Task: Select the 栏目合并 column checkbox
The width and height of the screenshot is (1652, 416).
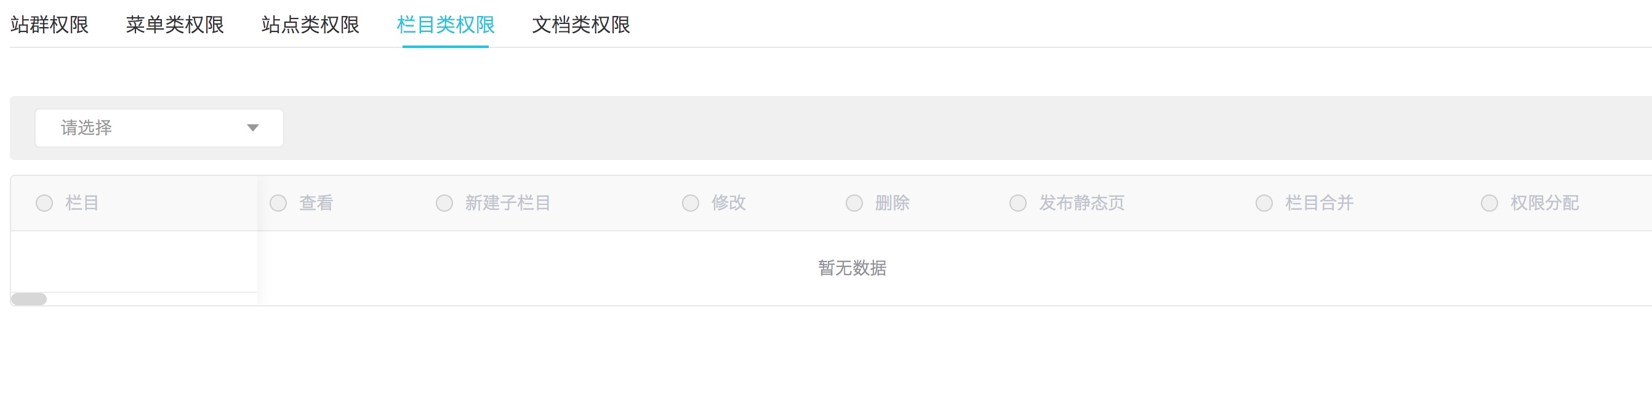Action: (x=1264, y=204)
